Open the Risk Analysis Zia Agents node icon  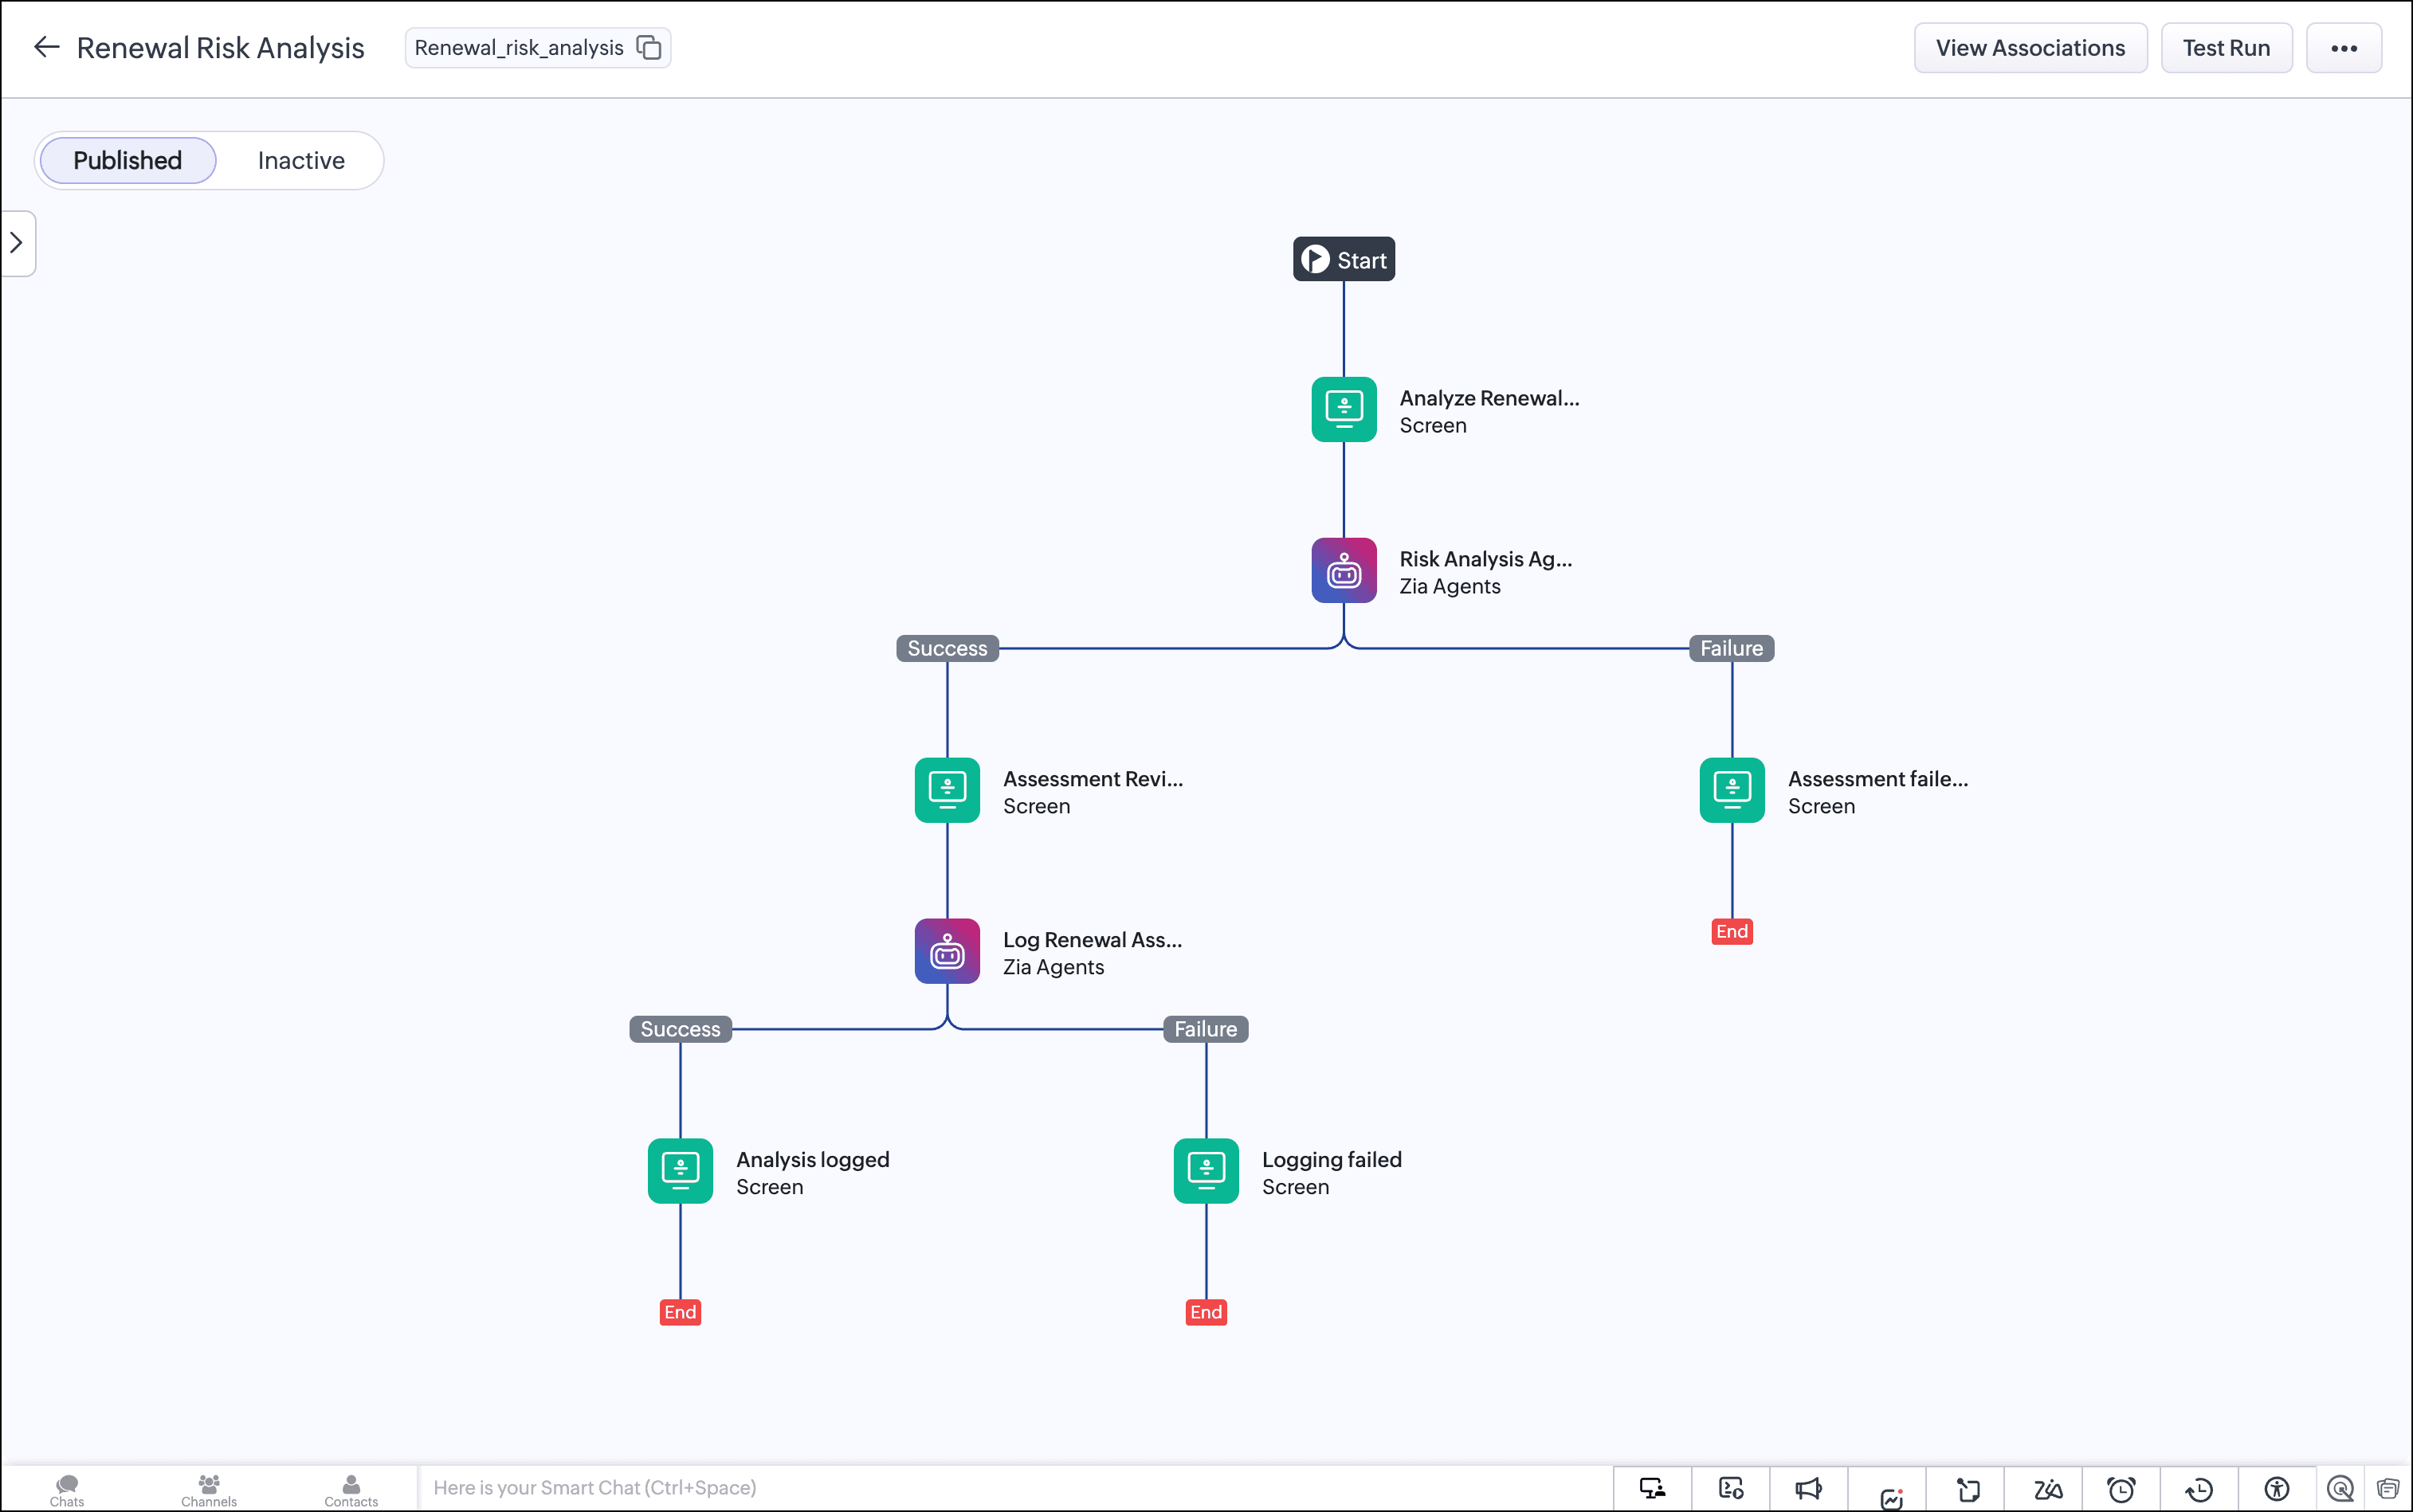point(1344,570)
